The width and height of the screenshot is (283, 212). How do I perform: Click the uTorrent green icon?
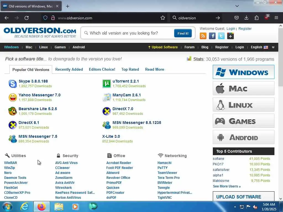106,84
